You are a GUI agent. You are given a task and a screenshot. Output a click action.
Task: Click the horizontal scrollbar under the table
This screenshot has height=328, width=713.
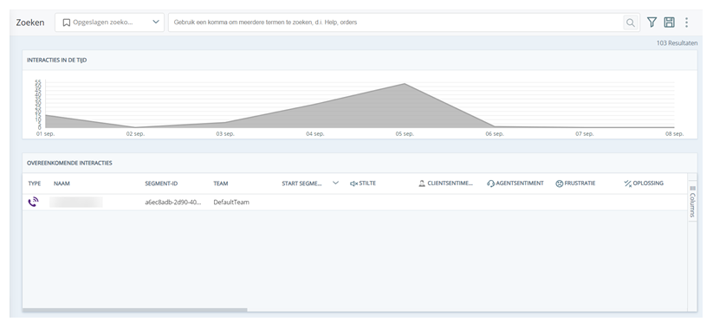[134, 311]
